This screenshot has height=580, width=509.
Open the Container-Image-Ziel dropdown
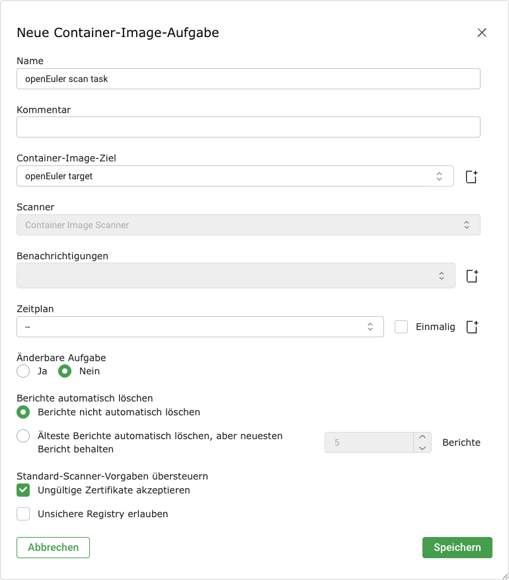point(235,176)
